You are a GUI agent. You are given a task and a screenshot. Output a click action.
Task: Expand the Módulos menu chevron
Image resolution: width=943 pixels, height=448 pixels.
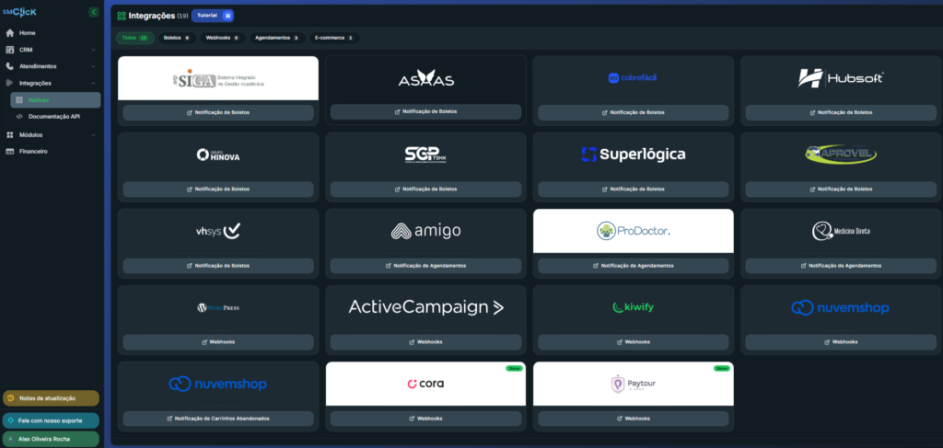tap(93, 135)
